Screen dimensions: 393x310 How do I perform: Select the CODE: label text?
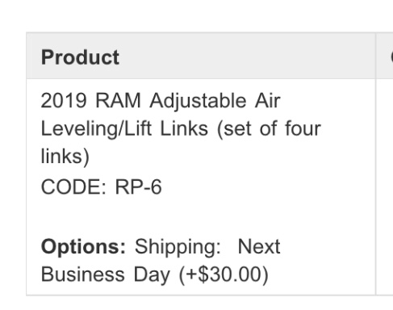tap(73, 186)
